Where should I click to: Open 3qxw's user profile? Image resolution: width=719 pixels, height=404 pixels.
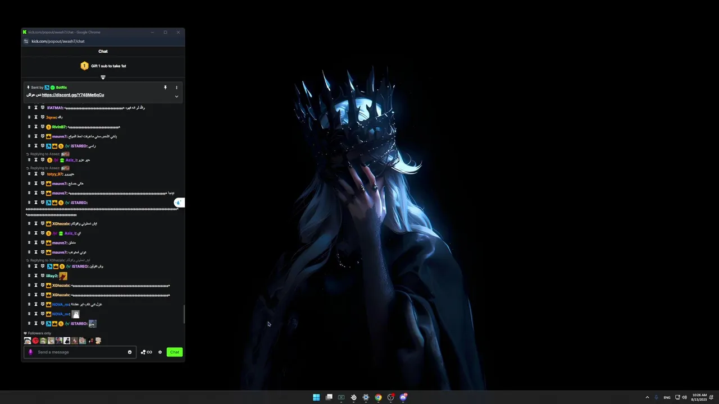tap(51, 117)
